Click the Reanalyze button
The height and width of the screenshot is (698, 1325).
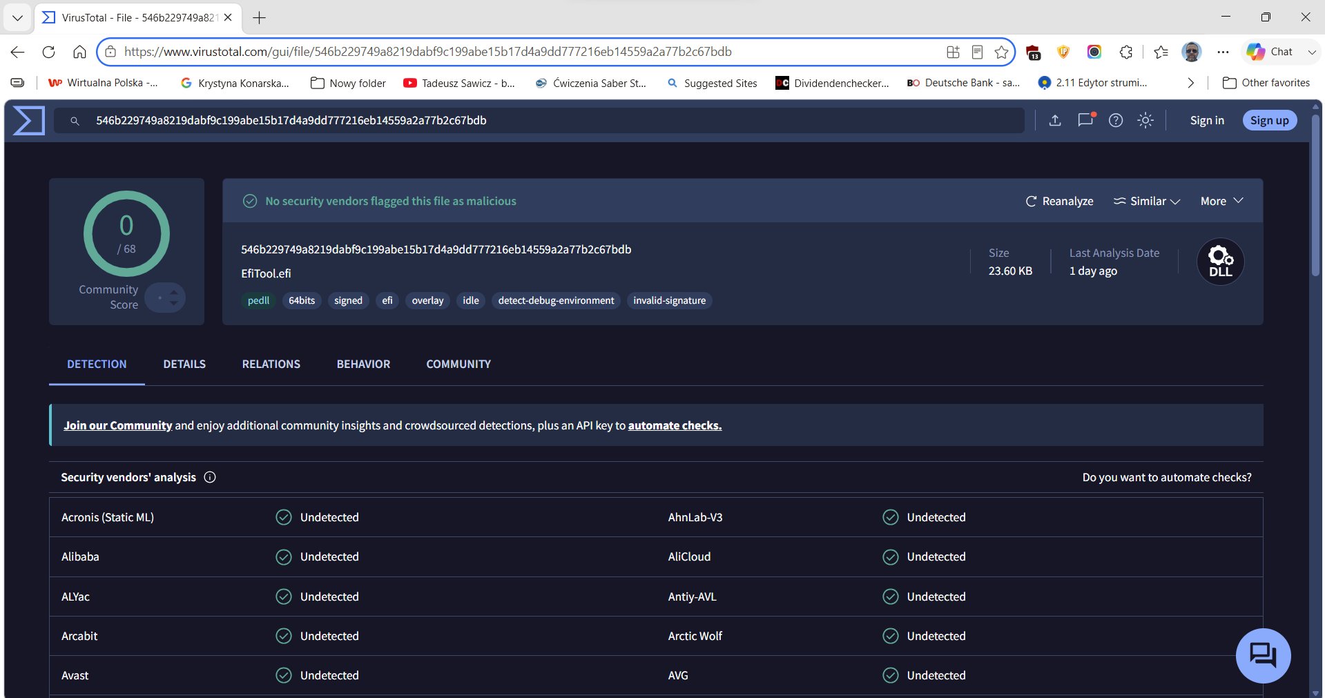[x=1059, y=201]
